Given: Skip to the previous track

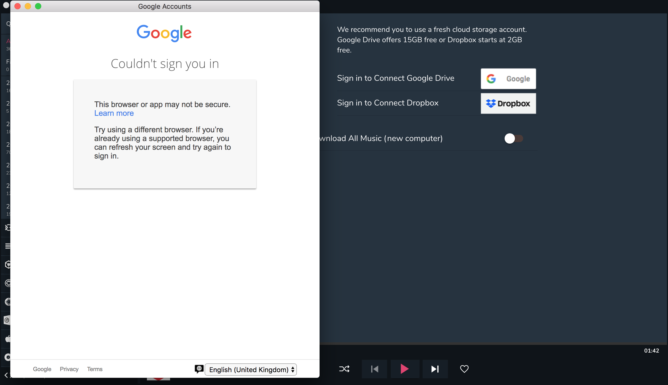Looking at the screenshot, I should 374,369.
